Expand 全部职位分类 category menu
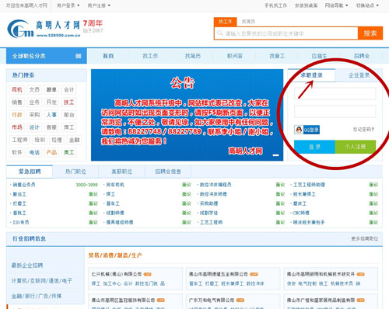This screenshot has height=309, width=389. point(47,56)
